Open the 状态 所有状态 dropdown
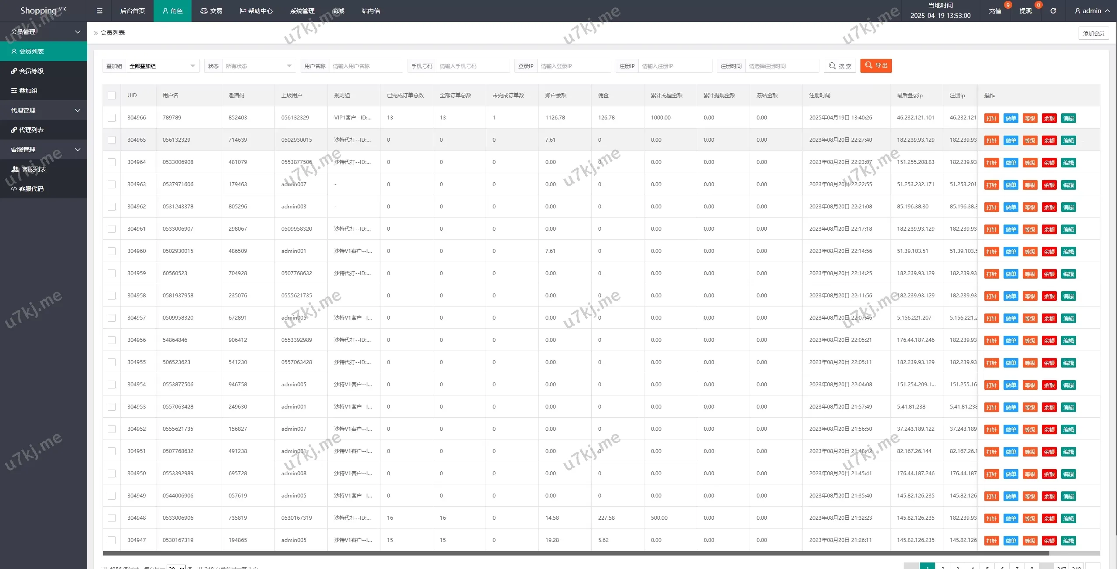The width and height of the screenshot is (1117, 569). pyautogui.click(x=258, y=66)
